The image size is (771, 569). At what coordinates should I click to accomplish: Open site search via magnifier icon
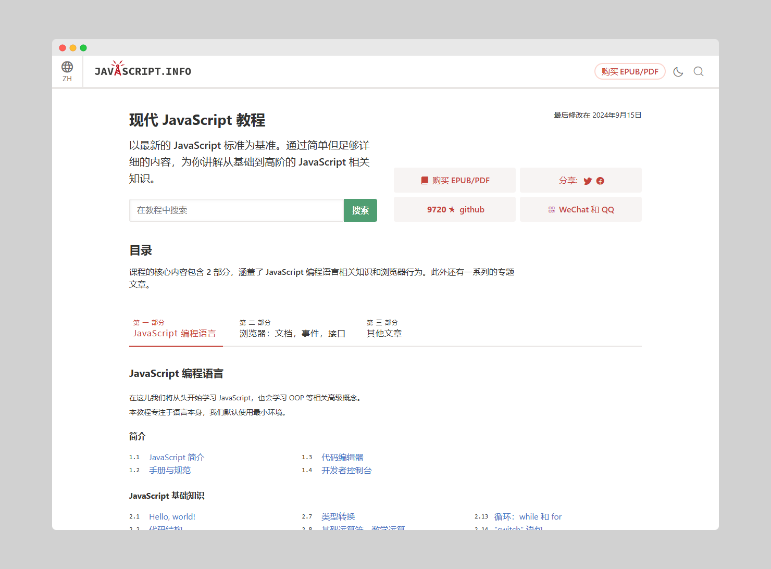699,72
